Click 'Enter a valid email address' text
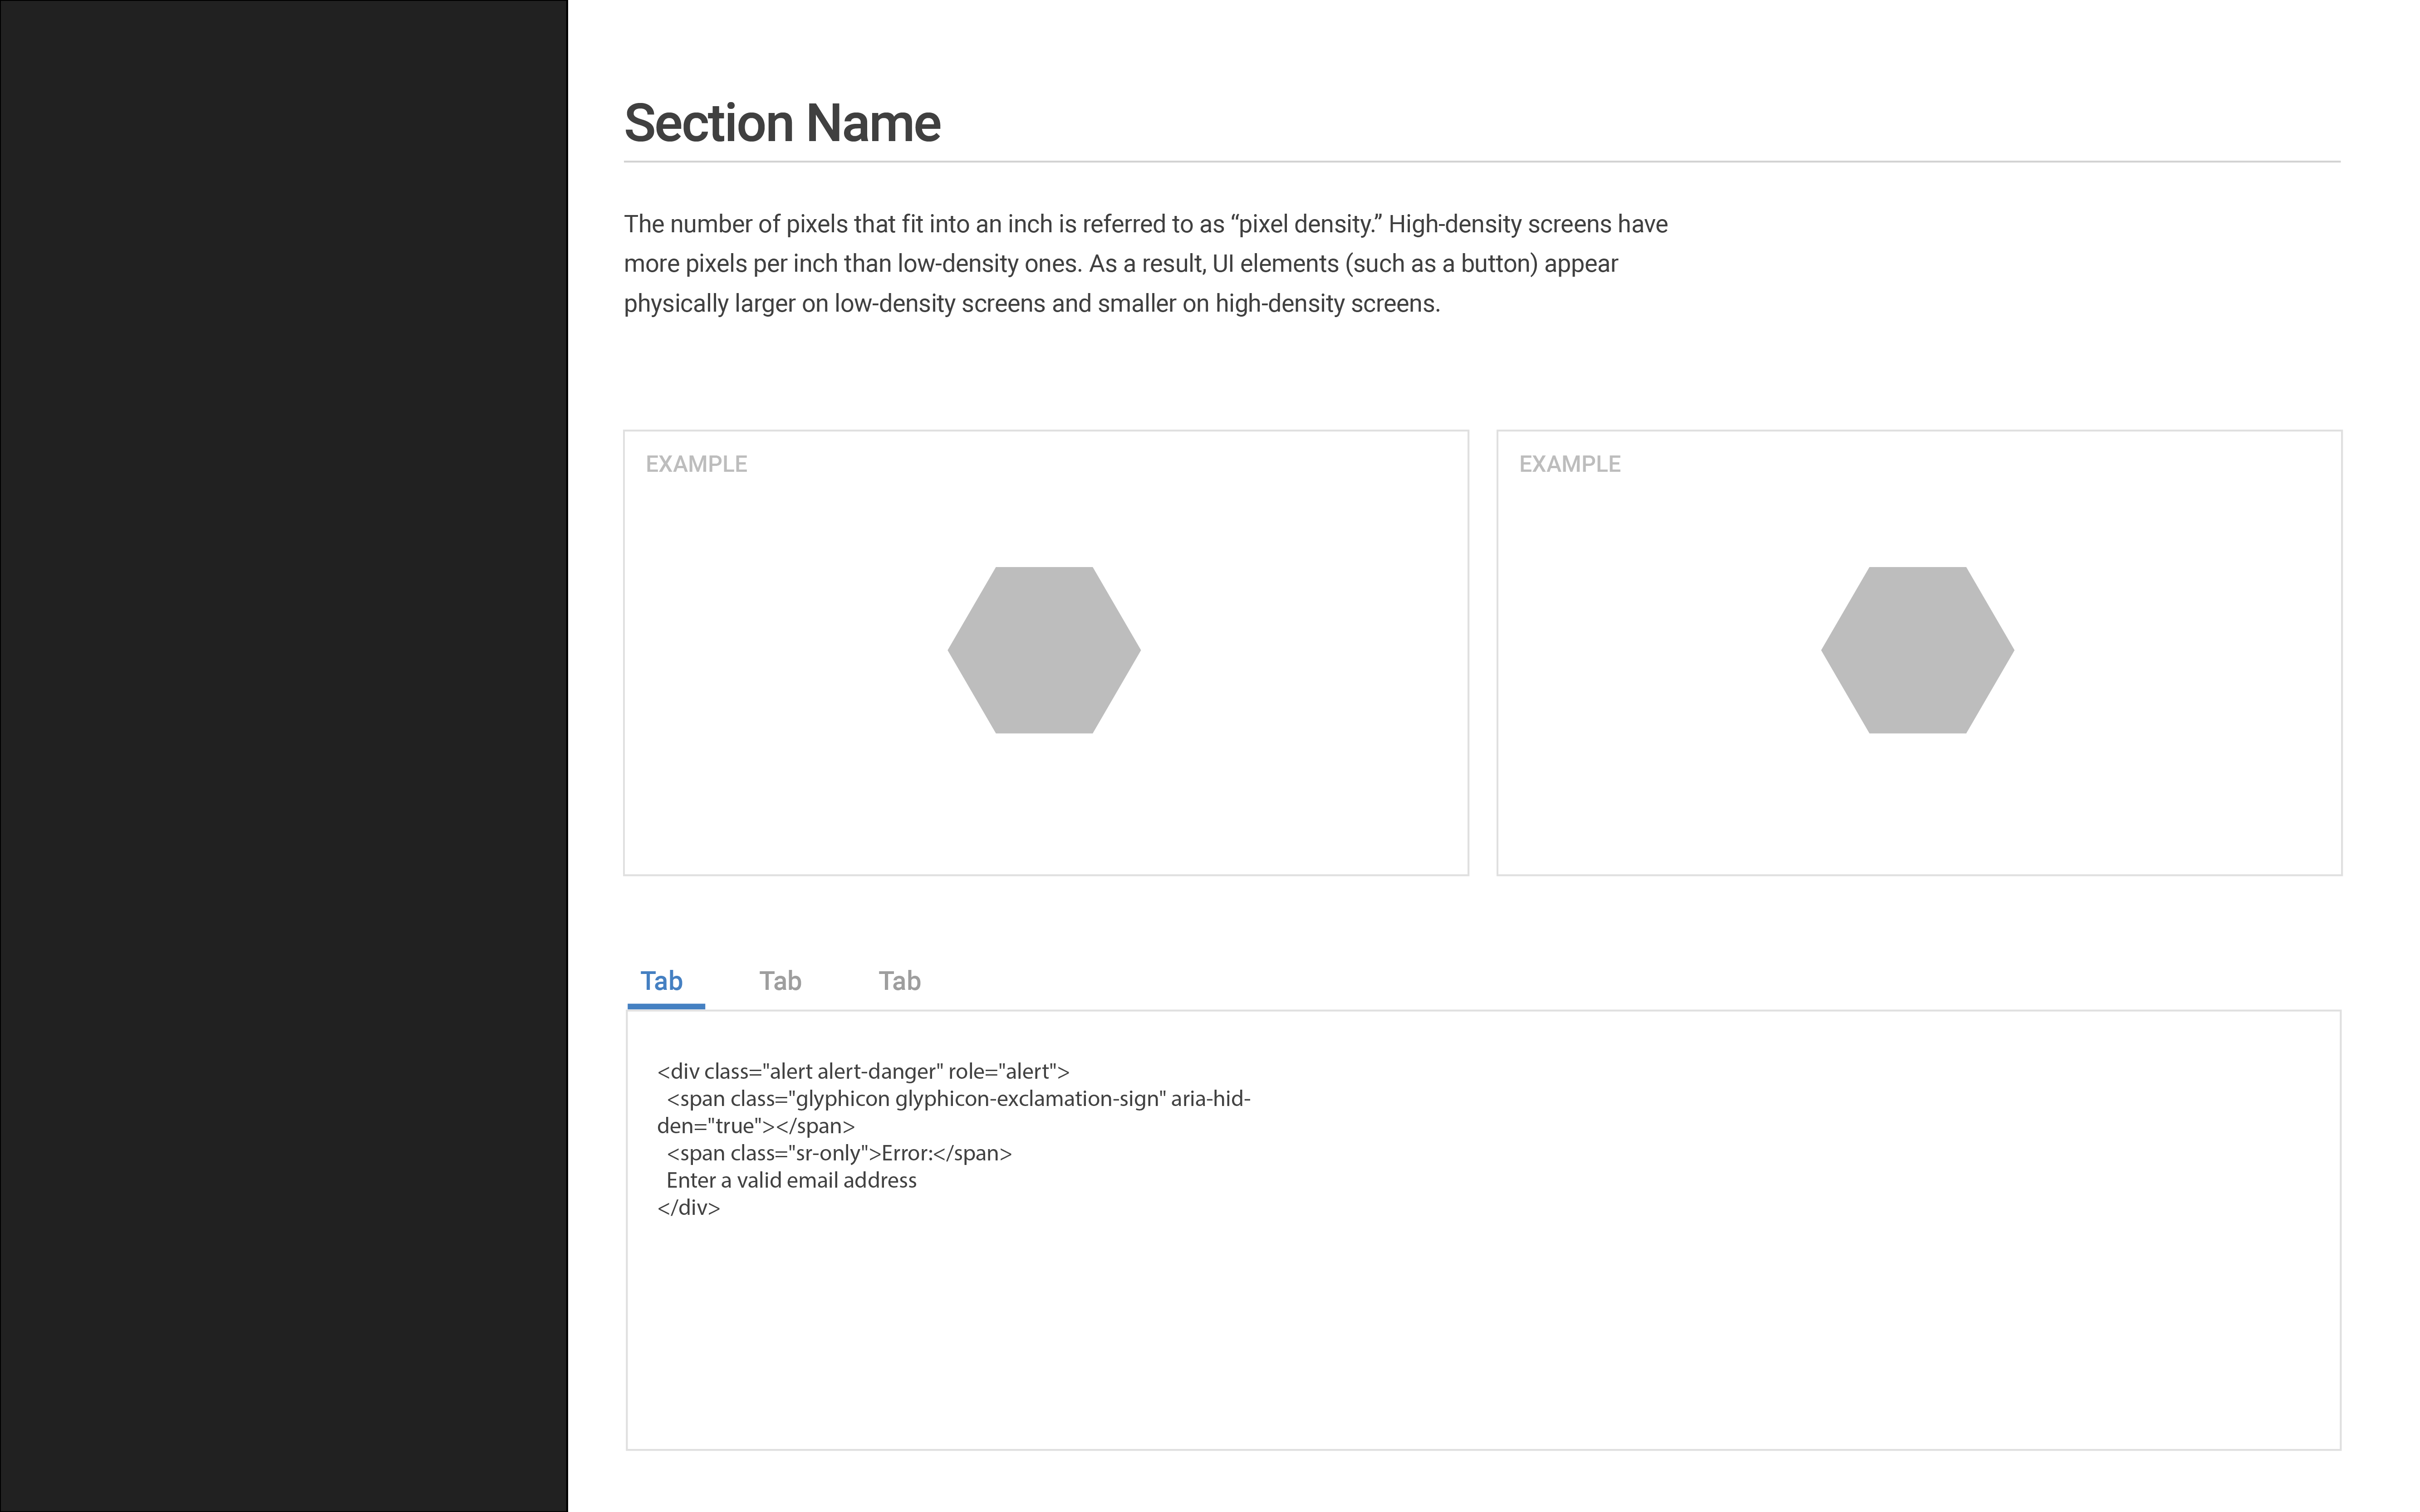This screenshot has width=2420, height=1512. (x=791, y=1180)
